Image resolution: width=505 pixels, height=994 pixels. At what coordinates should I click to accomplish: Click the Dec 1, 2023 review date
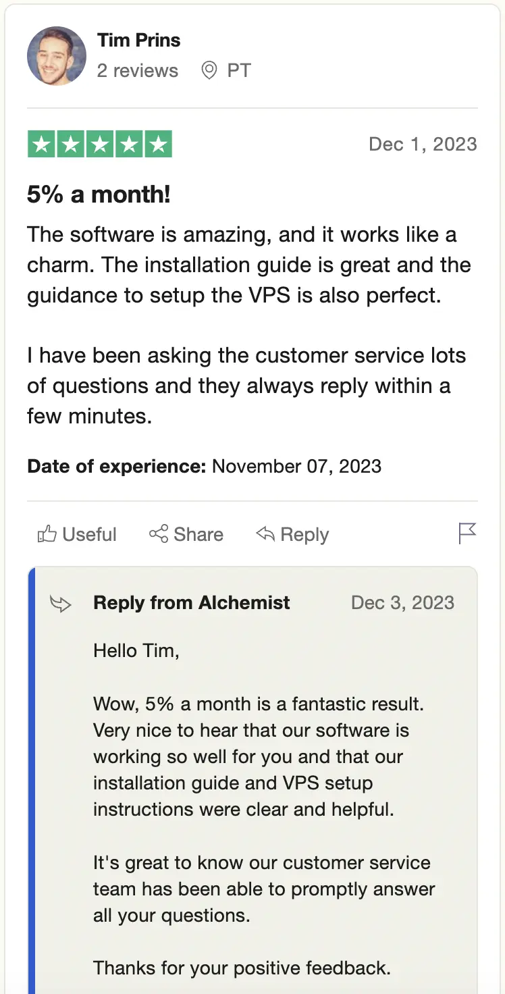[x=423, y=144]
